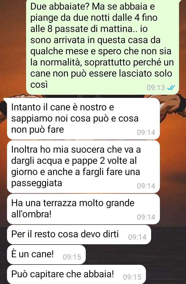
Task: Tap the blue double-check read receipt icon
Action: 171,88
